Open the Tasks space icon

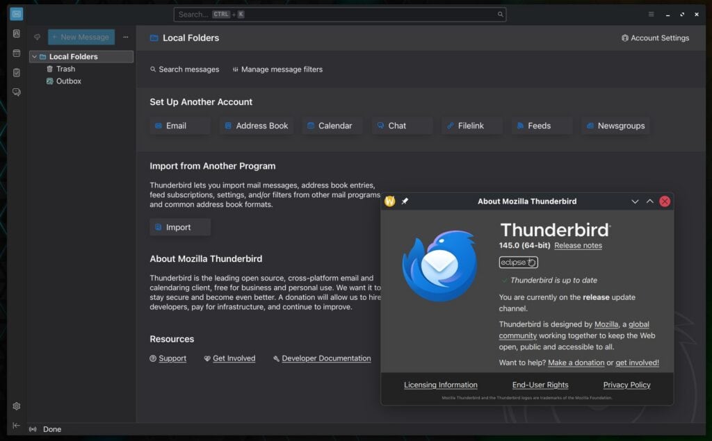16,72
